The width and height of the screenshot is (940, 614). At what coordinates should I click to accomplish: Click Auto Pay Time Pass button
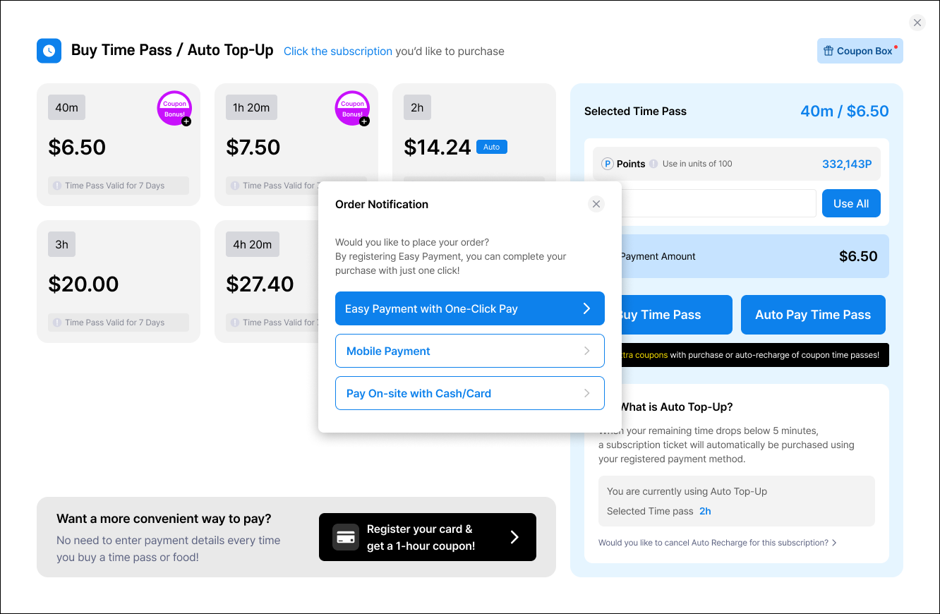[813, 315]
